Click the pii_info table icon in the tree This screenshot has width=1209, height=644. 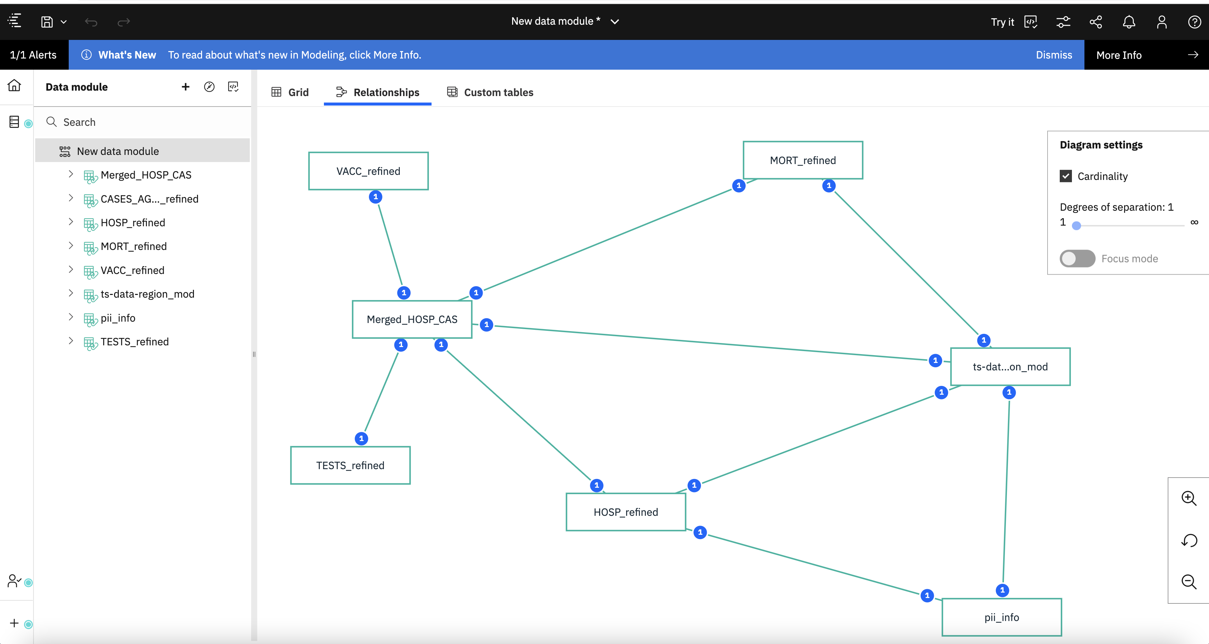90,319
